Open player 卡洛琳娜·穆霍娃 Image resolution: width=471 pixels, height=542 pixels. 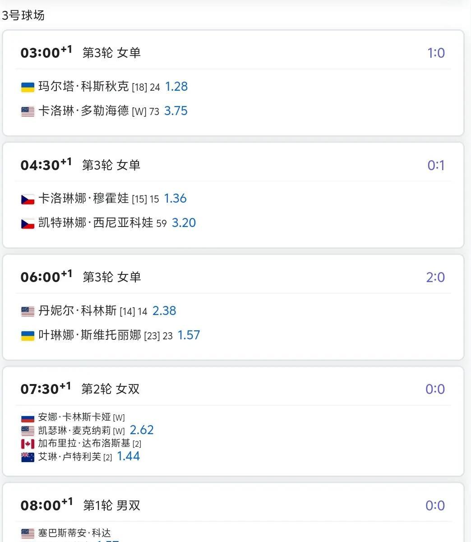83,199
